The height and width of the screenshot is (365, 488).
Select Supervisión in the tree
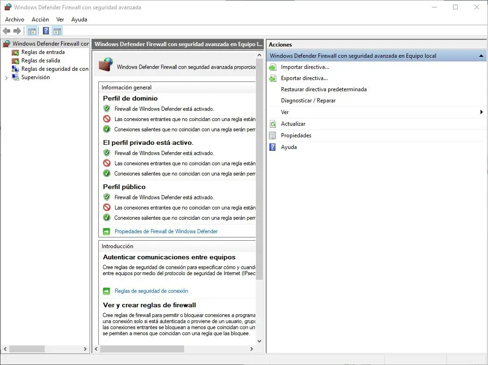(35, 77)
